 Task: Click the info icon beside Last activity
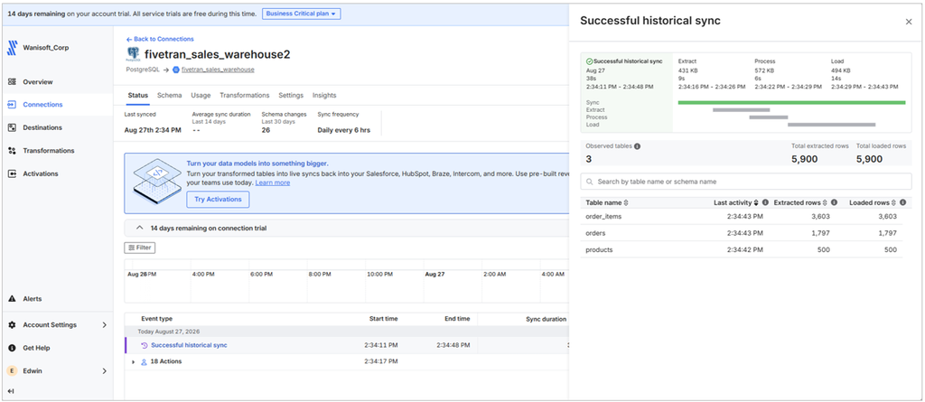tap(765, 202)
